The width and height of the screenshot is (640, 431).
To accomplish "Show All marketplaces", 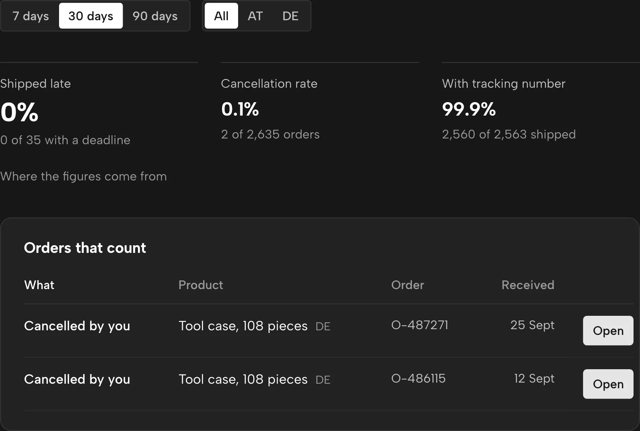I will pyautogui.click(x=221, y=16).
